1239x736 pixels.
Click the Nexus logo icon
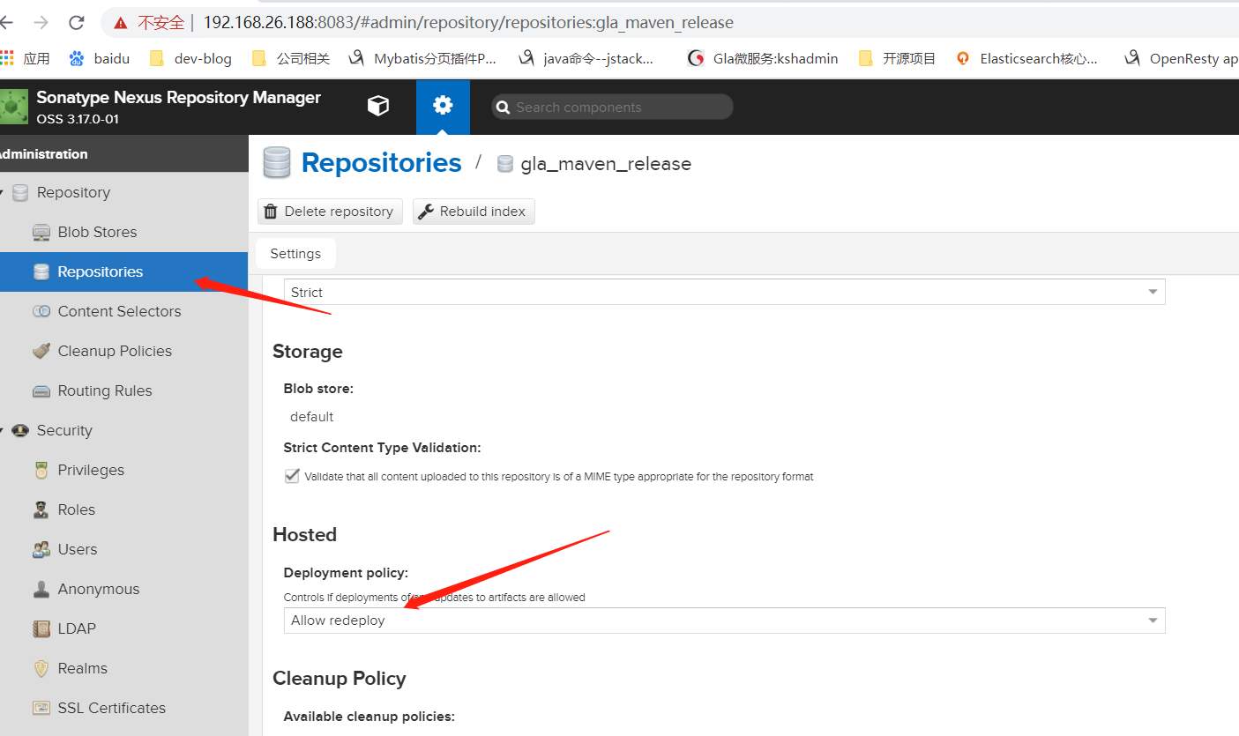(x=13, y=107)
